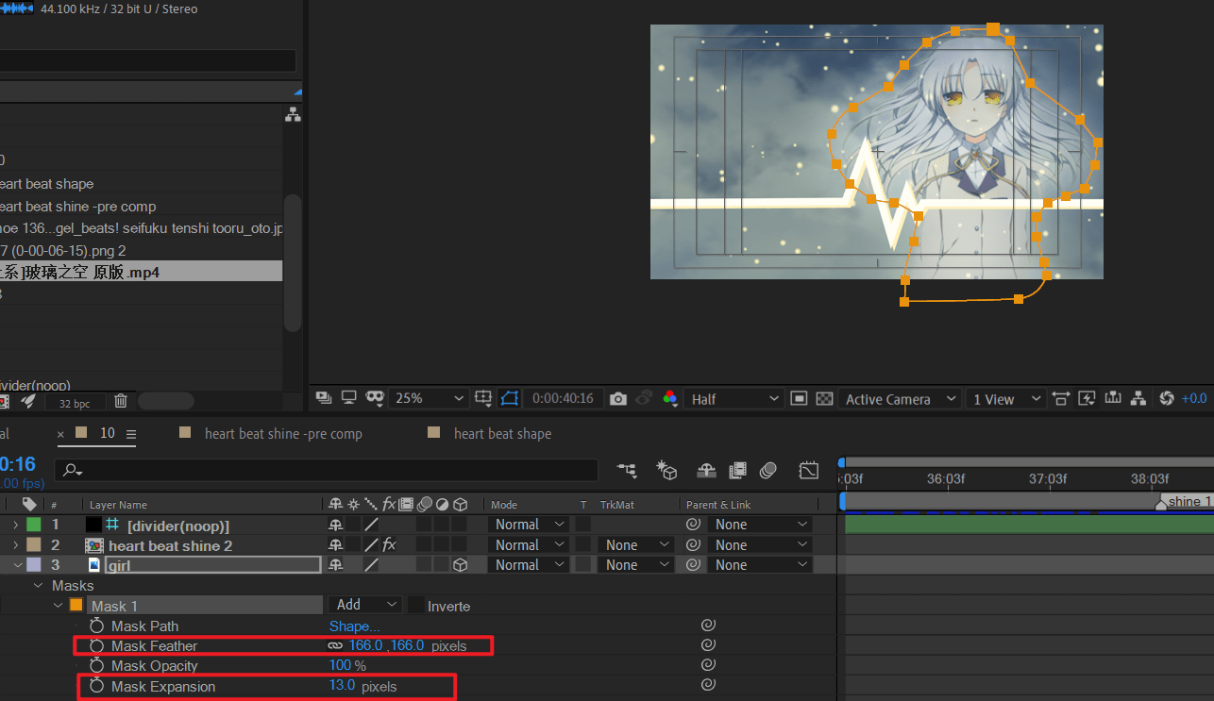Open the 25% magnification dropdown
1214x701 pixels.
[x=428, y=399]
